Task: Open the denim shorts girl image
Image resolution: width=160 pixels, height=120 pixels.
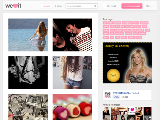Action: 72,73
